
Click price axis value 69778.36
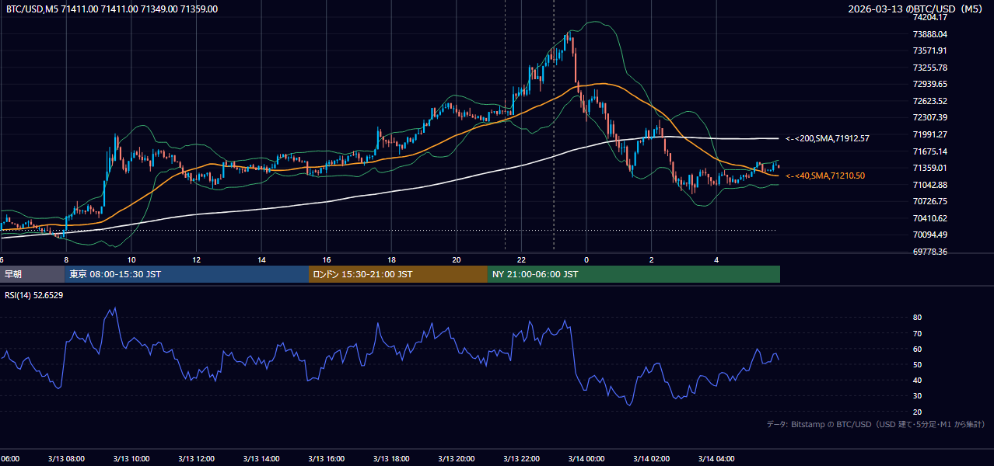tap(930, 252)
